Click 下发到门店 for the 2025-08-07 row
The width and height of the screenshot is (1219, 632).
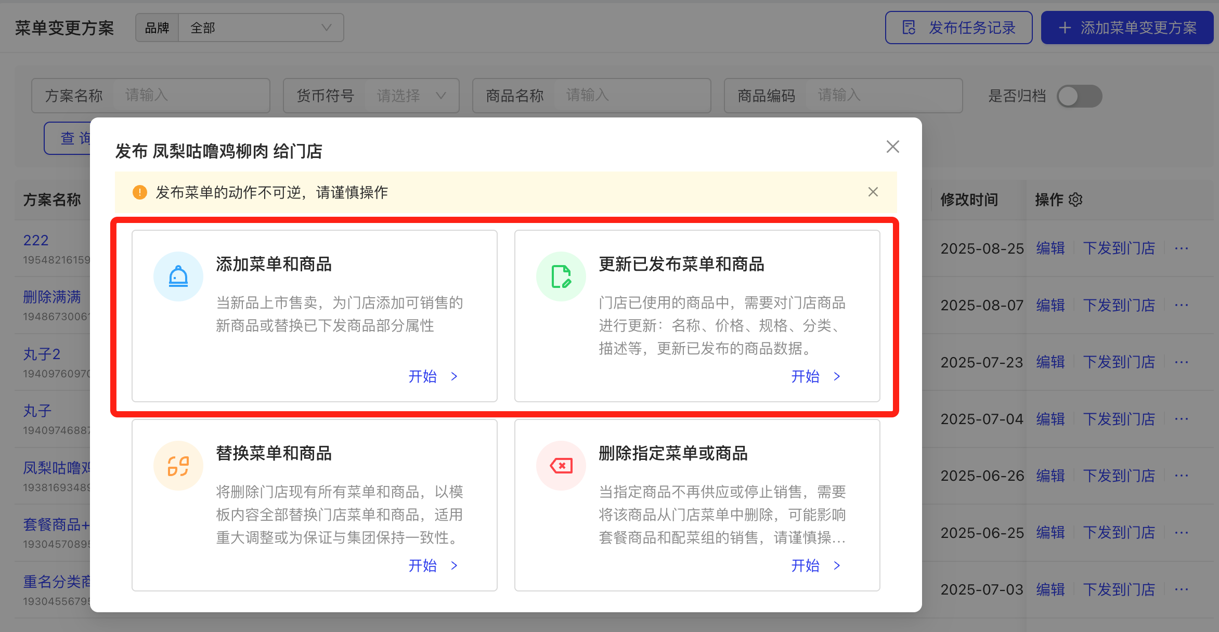pos(1119,305)
